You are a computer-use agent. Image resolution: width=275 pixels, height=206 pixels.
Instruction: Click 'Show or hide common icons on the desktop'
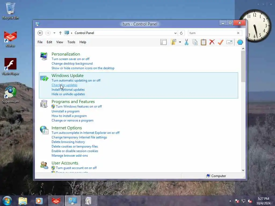pyautogui.click(x=83, y=68)
